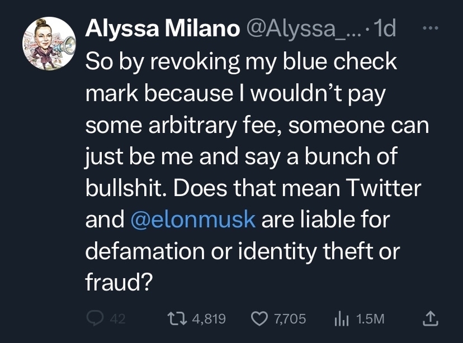Tap the share upload arrow icon

point(430,319)
